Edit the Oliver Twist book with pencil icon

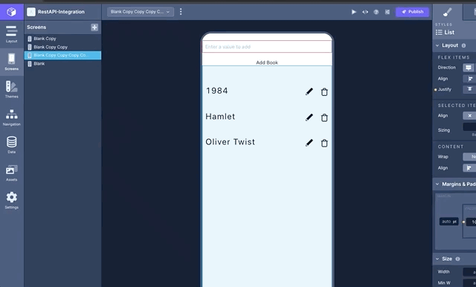point(309,143)
